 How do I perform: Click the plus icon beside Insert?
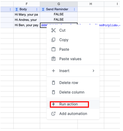coord(53,71)
